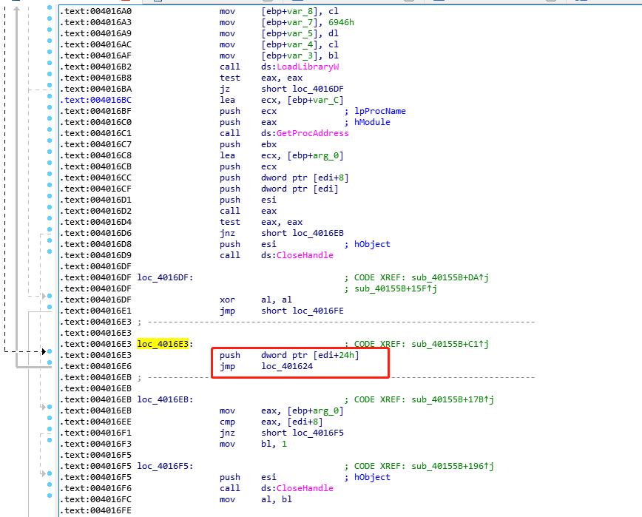Open cross reference sub_40155B+DA↑j

coord(448,277)
